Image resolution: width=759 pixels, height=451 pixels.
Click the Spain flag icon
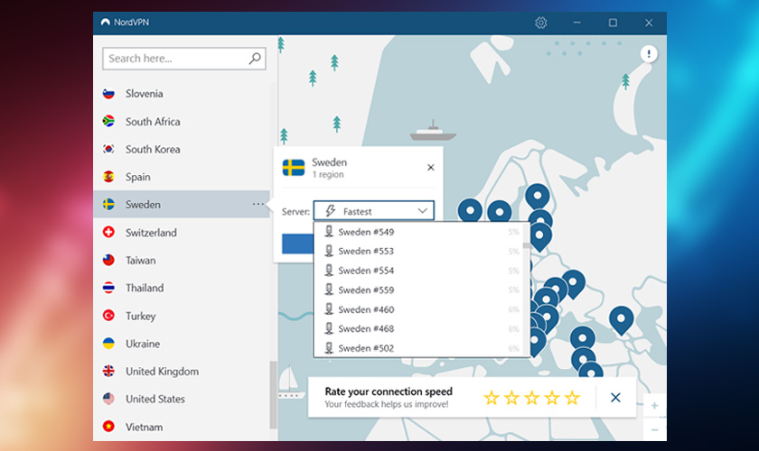108,177
